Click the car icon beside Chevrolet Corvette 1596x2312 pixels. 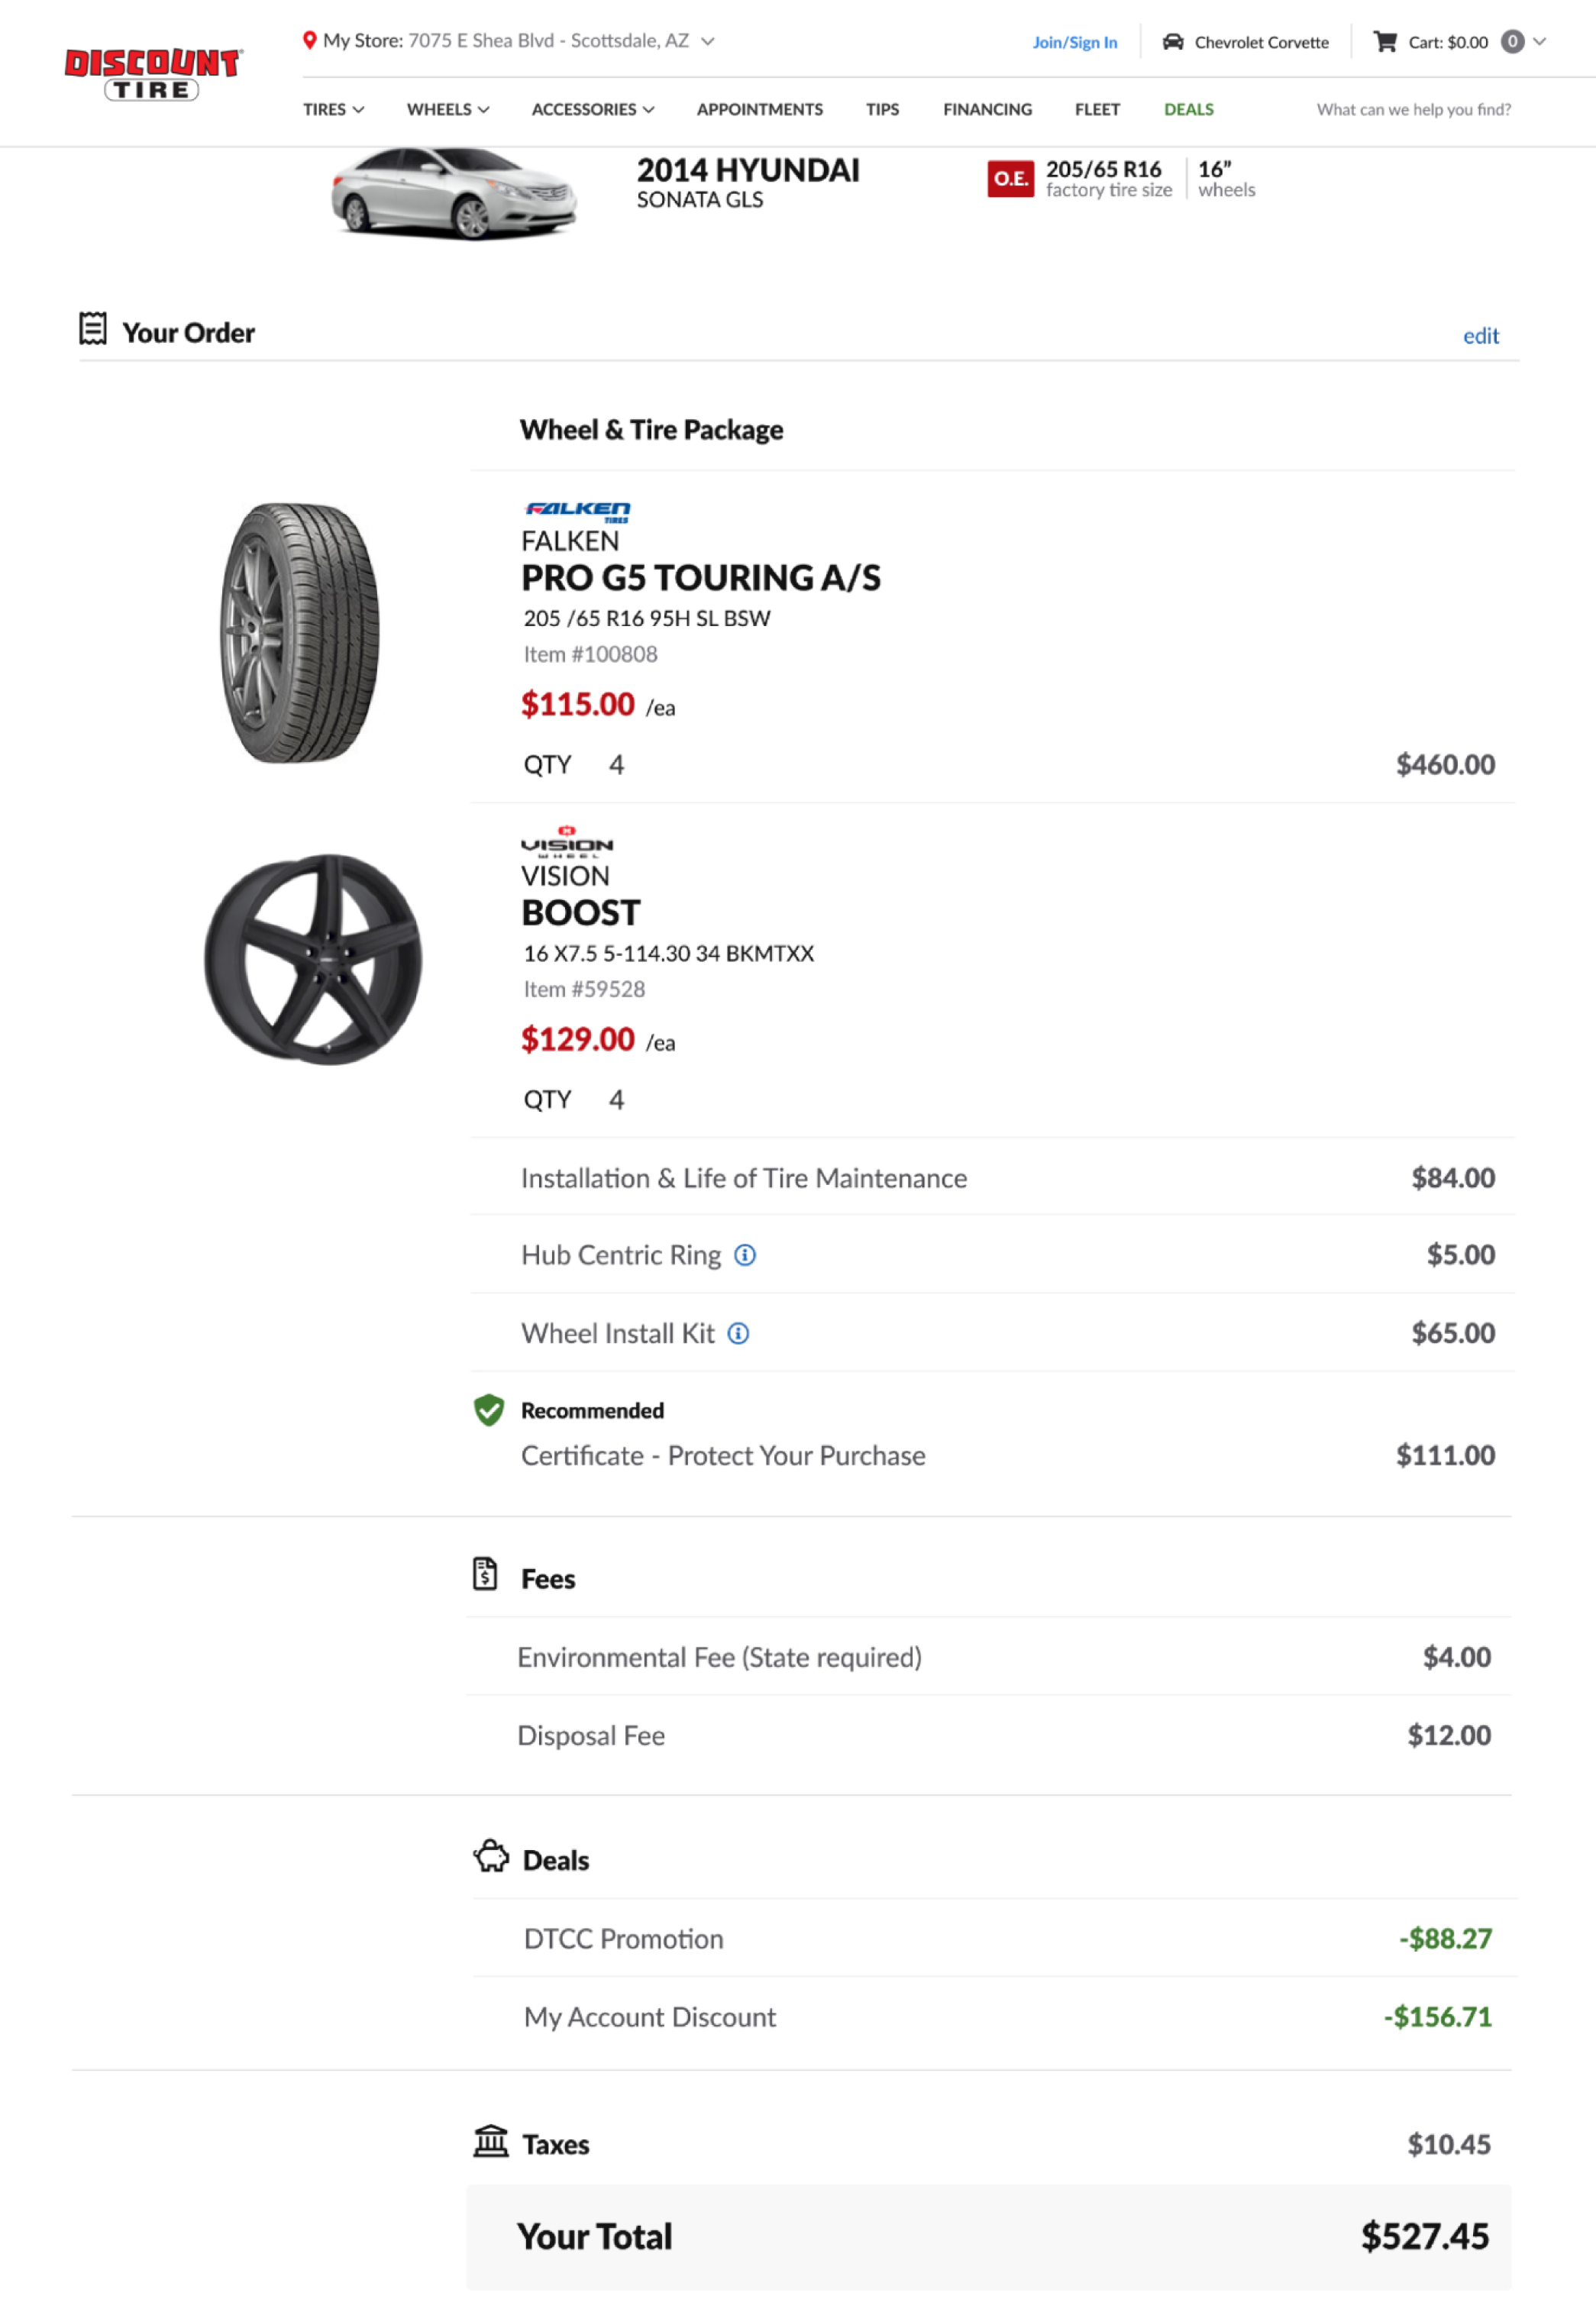(1173, 42)
